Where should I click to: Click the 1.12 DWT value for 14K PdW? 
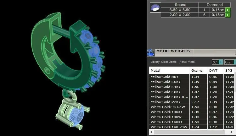pos(213,127)
